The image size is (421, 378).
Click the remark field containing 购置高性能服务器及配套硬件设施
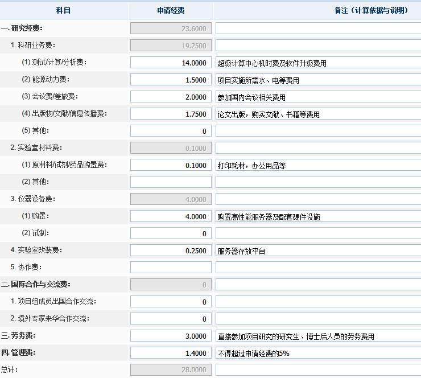pos(318,216)
